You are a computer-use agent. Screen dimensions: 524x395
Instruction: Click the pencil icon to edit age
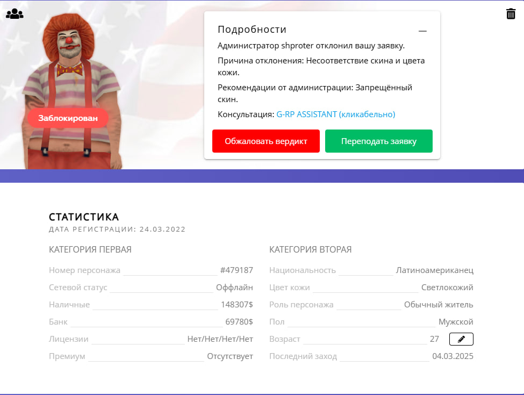[461, 339]
